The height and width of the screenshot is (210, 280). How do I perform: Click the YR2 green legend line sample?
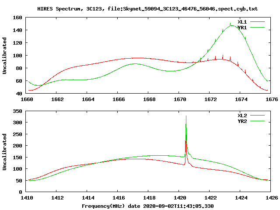click(x=257, y=121)
